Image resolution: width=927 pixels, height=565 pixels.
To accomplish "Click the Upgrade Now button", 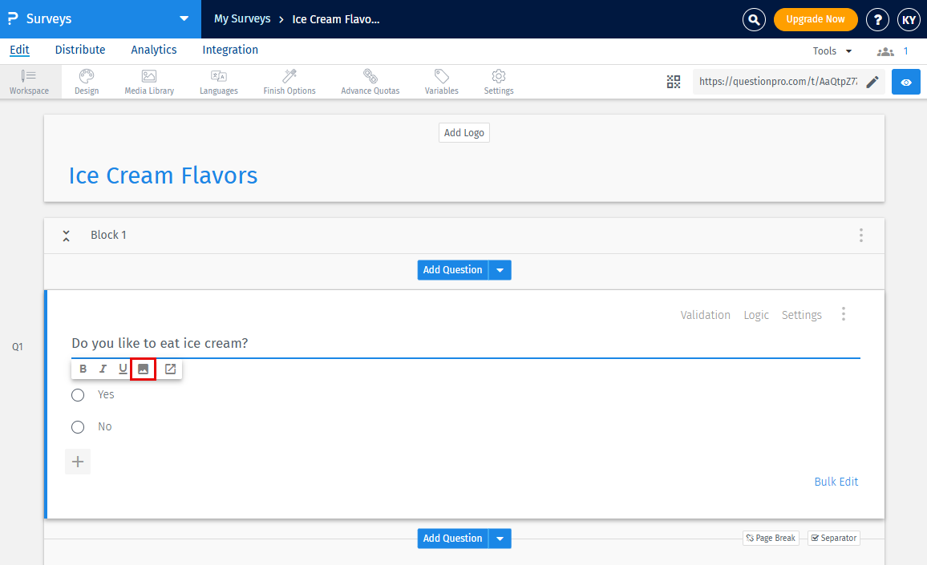I will point(816,19).
